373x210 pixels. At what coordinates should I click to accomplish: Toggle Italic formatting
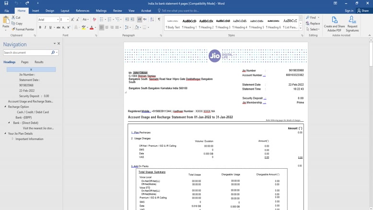pyautogui.click(x=46, y=27)
